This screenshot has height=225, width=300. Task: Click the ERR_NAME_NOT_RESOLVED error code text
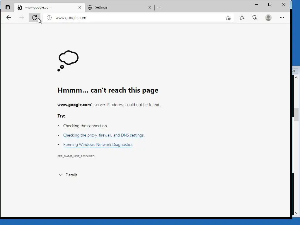(x=76, y=156)
